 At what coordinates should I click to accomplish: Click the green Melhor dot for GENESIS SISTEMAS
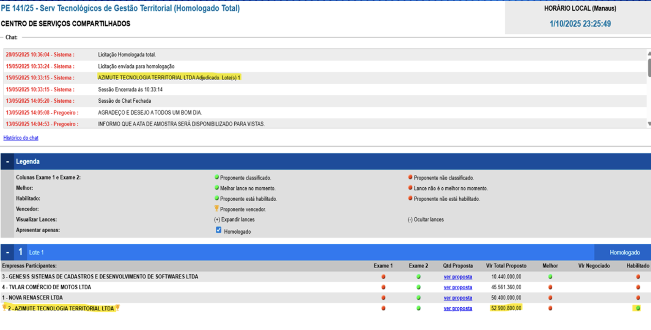[x=550, y=277]
